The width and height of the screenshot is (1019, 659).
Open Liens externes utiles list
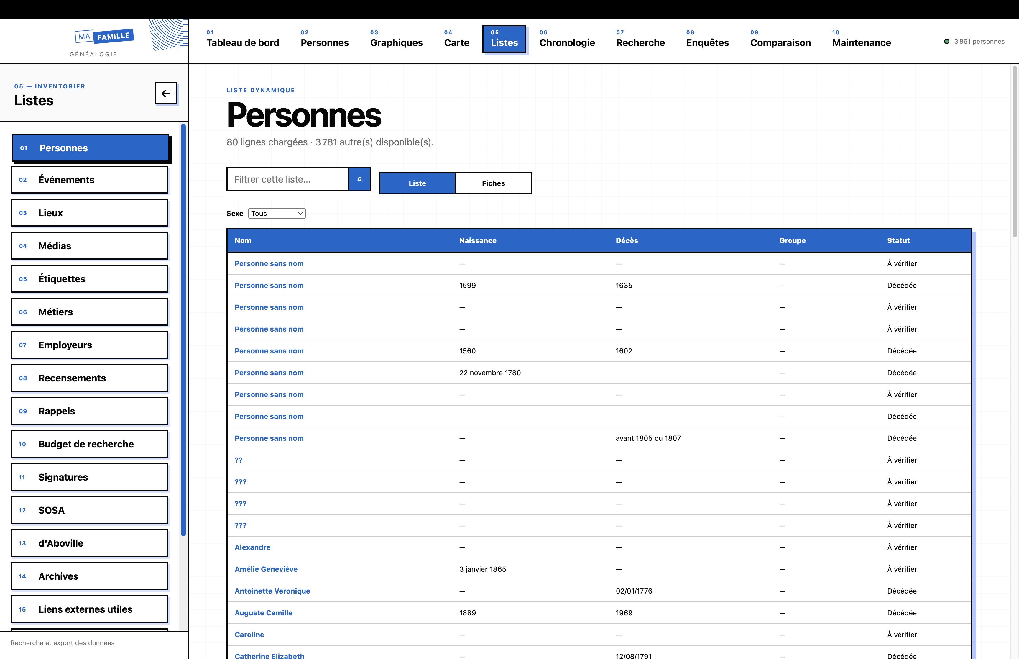pyautogui.click(x=89, y=609)
